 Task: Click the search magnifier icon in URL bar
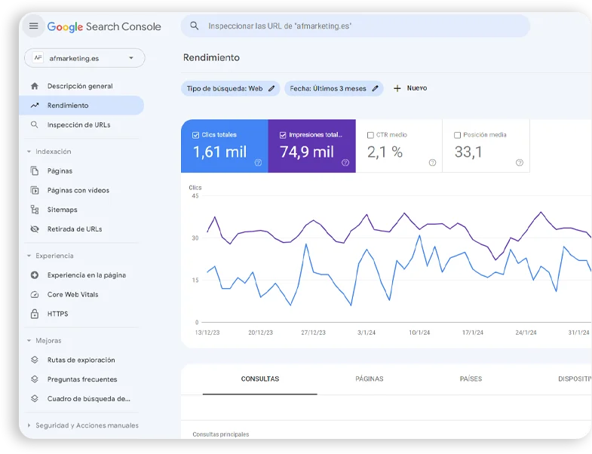(x=194, y=26)
